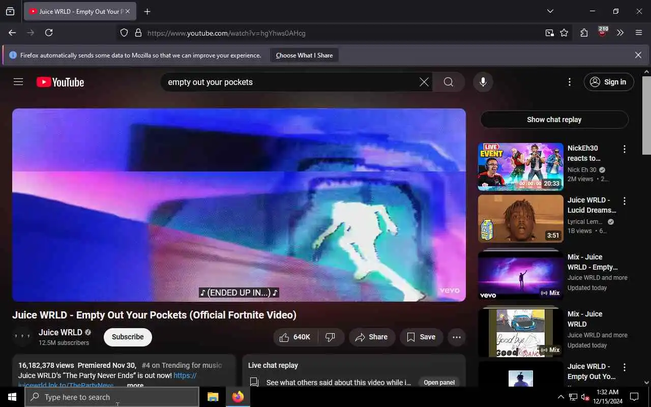The image size is (651, 407).
Task: Save video to playlist
Action: point(422,337)
